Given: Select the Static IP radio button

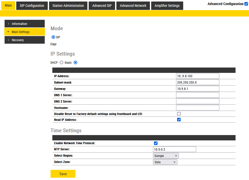Looking at the screenshot, I should [75, 63].
